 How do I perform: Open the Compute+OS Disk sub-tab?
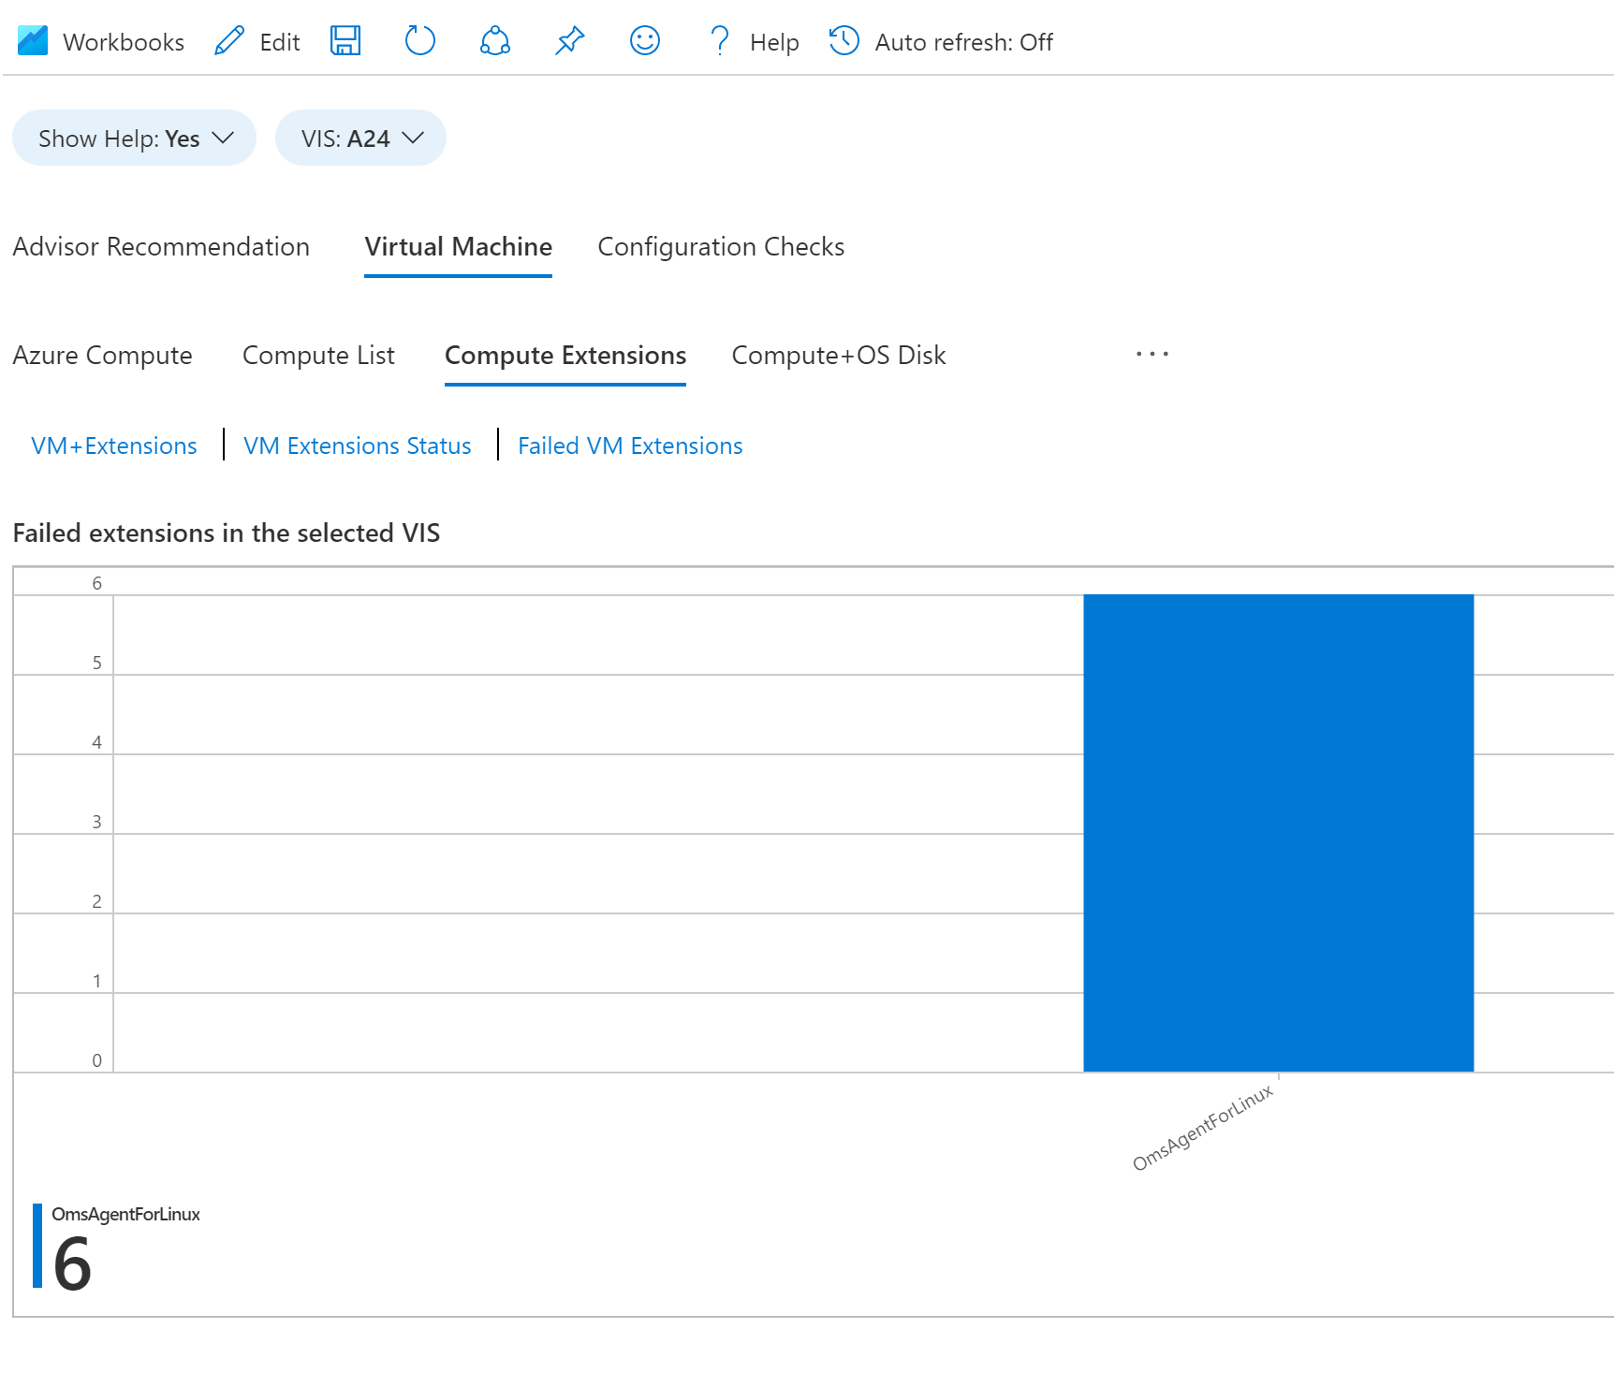(x=839, y=355)
